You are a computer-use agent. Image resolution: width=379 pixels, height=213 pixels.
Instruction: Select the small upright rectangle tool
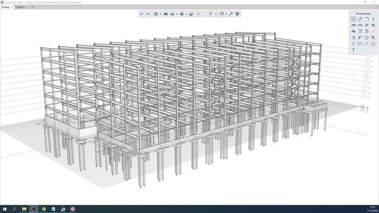(354, 44)
